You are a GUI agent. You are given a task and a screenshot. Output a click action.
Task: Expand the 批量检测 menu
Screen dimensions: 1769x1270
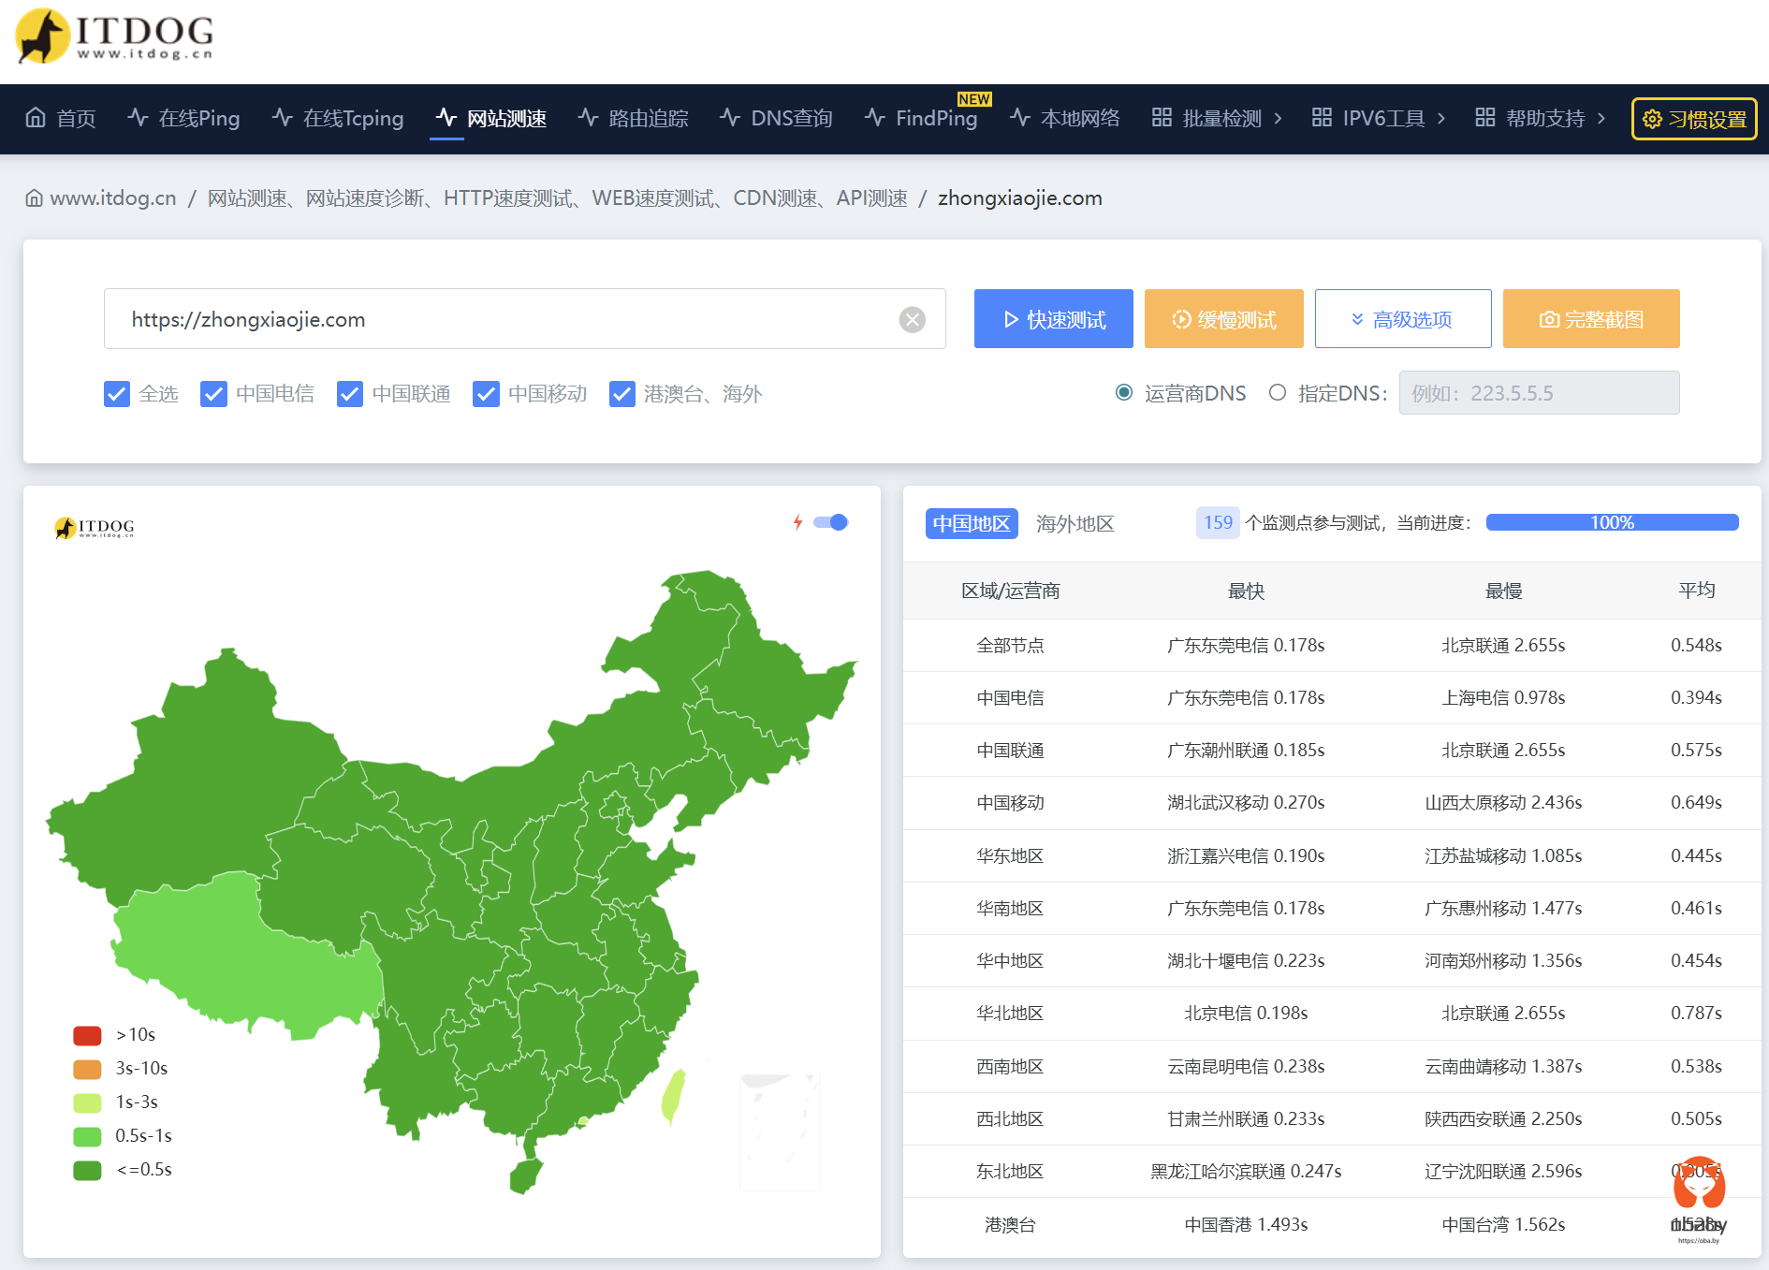coord(1216,119)
